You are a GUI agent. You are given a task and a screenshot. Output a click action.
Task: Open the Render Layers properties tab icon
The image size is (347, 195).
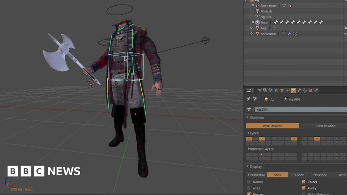(x=265, y=90)
